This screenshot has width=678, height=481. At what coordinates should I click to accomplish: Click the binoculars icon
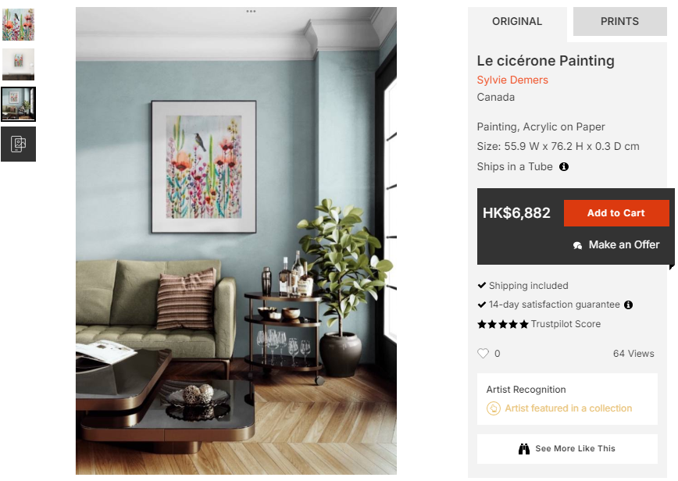pyautogui.click(x=524, y=449)
